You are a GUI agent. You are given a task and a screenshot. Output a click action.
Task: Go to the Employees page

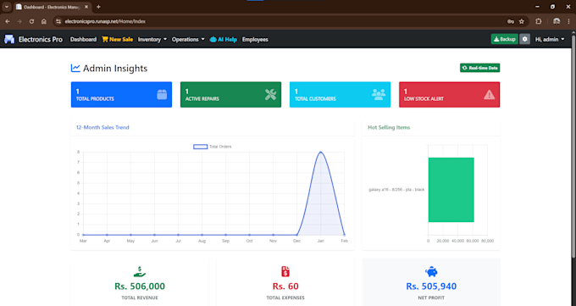tap(255, 39)
